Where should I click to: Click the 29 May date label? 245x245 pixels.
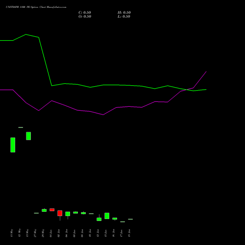[43, 233]
